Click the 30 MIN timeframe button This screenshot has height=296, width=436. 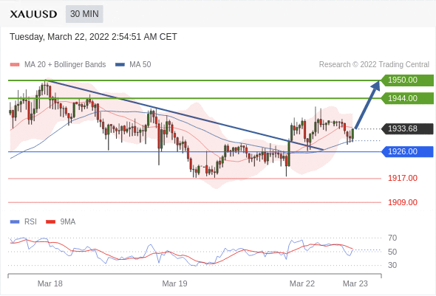84,14
